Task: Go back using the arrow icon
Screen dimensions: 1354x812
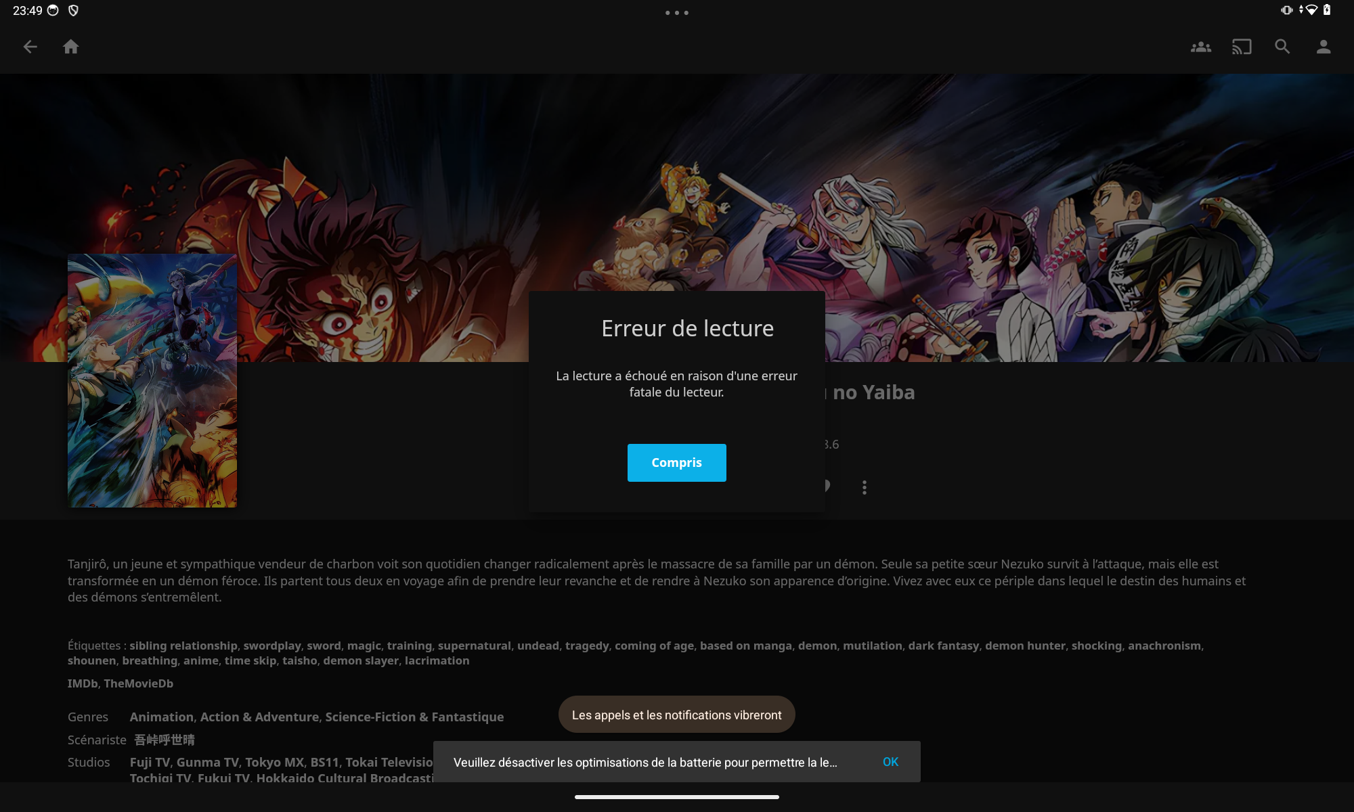Action: pos(30,47)
